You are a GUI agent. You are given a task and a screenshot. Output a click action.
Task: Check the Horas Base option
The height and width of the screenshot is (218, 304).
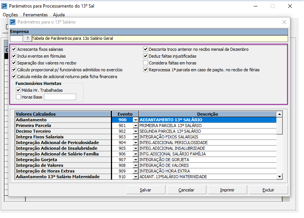18,97
